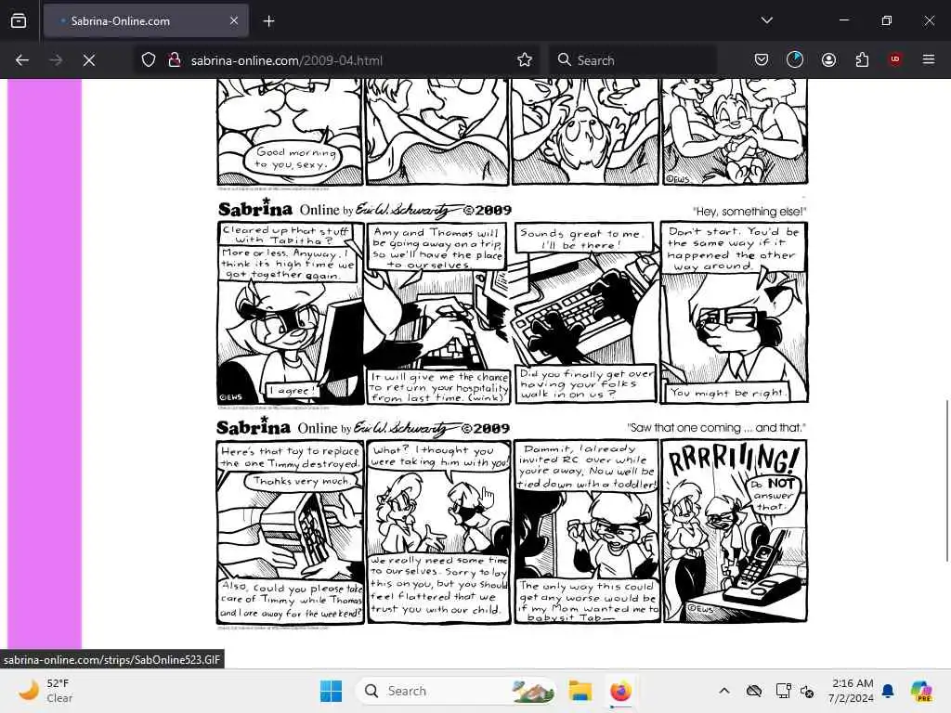Stop loading the page
This screenshot has width=951, height=713.
click(x=89, y=60)
